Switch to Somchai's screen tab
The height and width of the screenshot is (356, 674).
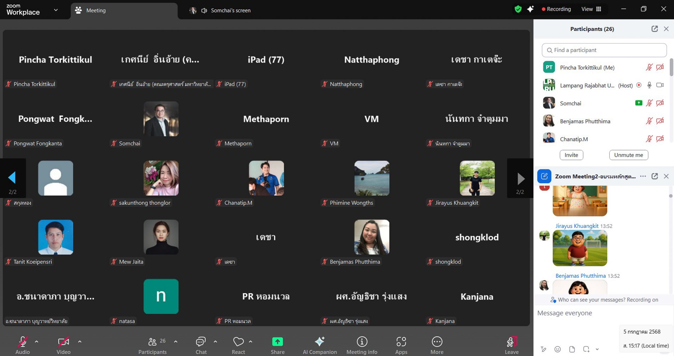click(220, 10)
